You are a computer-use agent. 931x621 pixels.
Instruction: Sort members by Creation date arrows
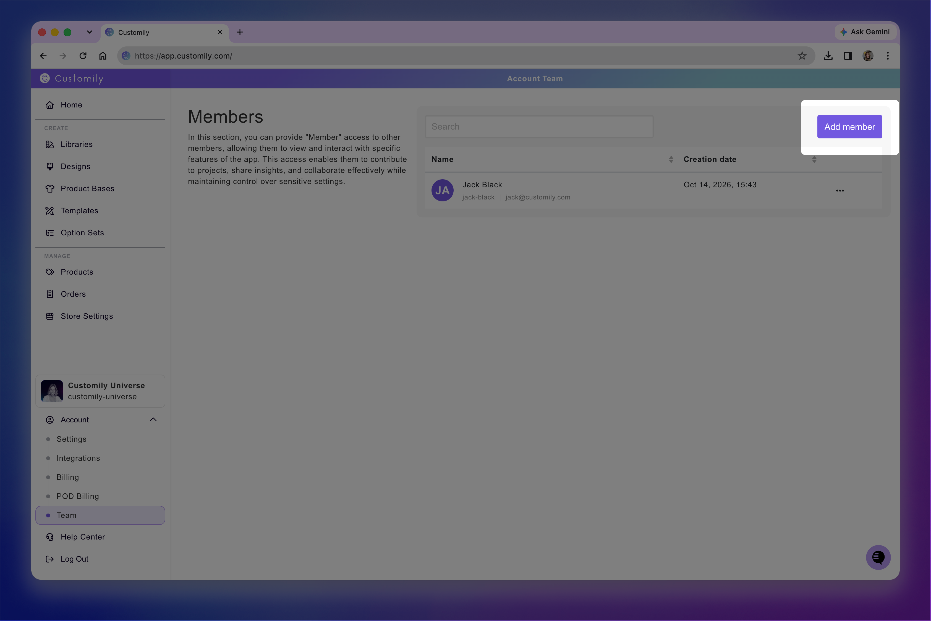(x=814, y=159)
